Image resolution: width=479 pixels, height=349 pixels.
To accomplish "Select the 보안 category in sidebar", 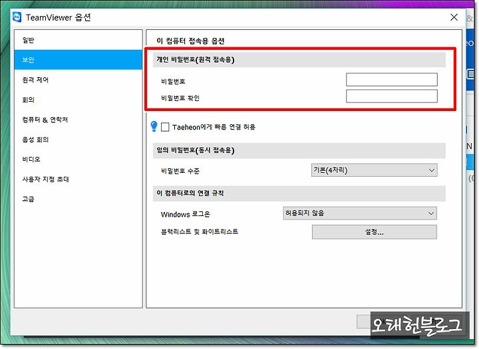I will pyautogui.click(x=78, y=60).
